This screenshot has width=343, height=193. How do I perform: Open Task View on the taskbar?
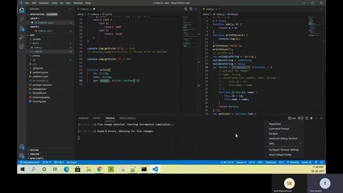pyautogui.click(x=55, y=169)
